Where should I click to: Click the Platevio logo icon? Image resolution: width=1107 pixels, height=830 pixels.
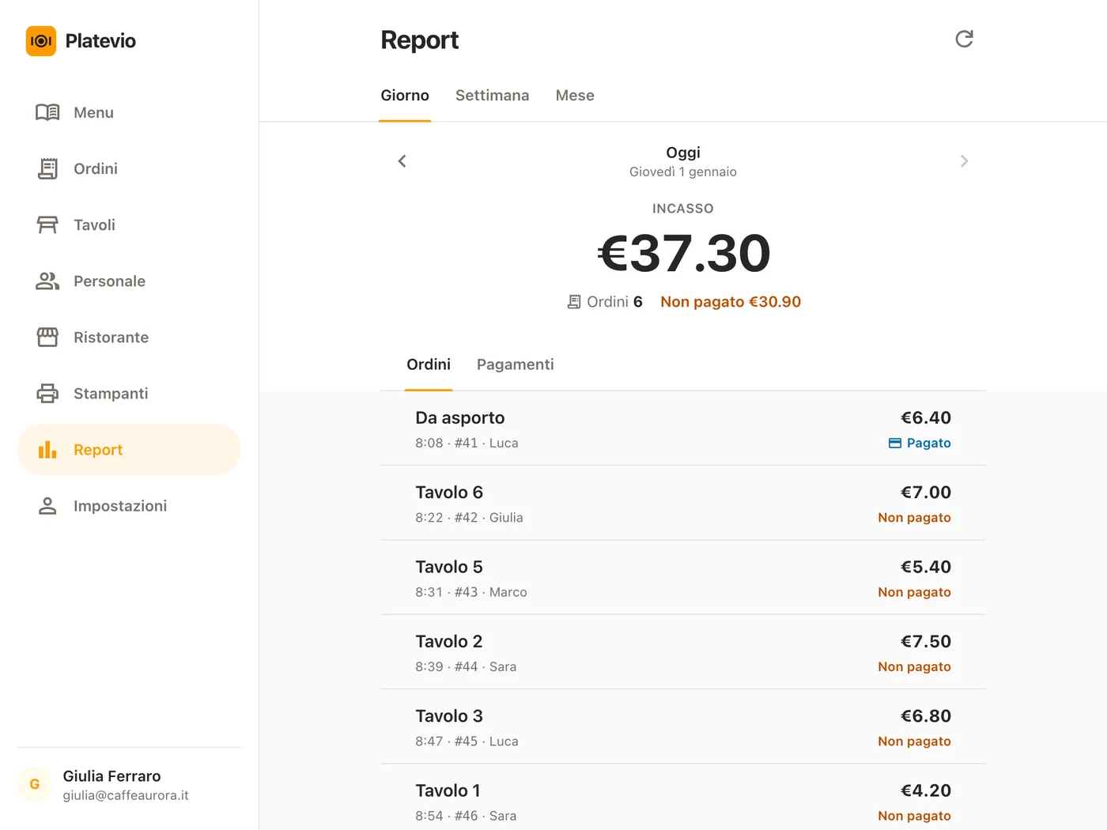pyautogui.click(x=41, y=41)
